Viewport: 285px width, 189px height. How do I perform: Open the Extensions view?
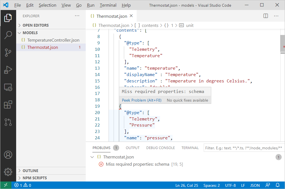(8, 105)
